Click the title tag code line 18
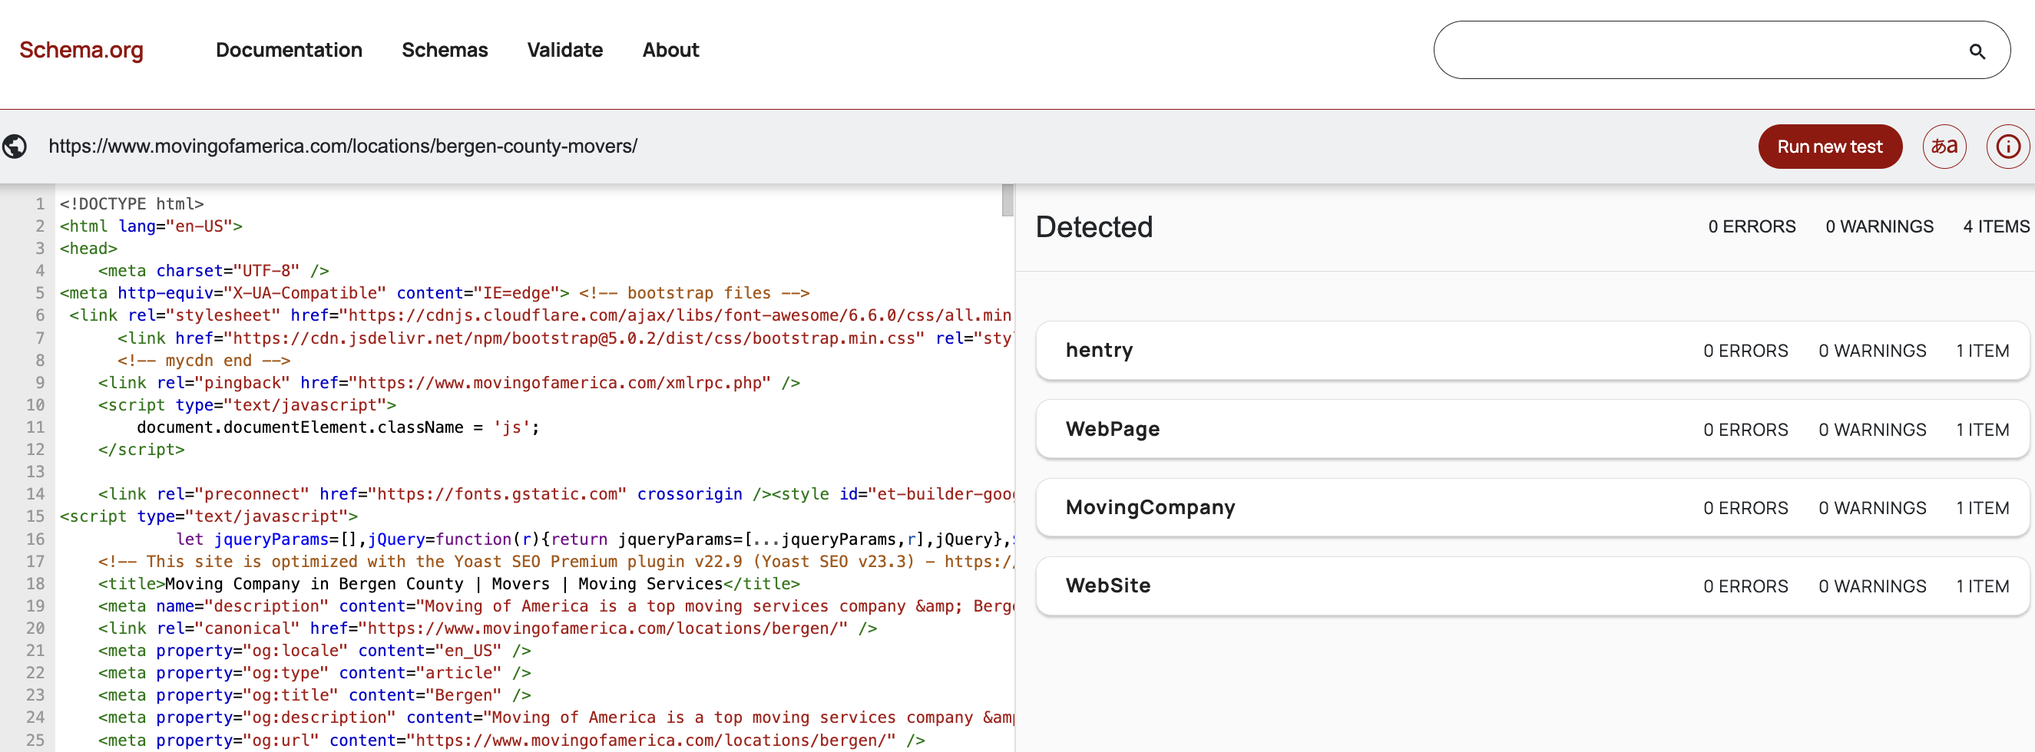Viewport: 2035px width, 752px height. [x=448, y=584]
